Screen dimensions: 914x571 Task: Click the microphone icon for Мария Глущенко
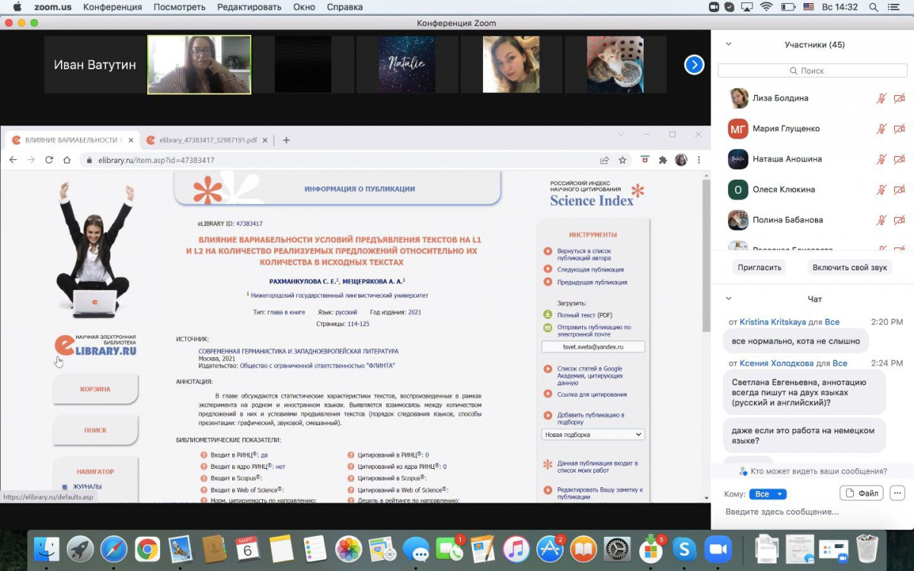click(x=881, y=129)
